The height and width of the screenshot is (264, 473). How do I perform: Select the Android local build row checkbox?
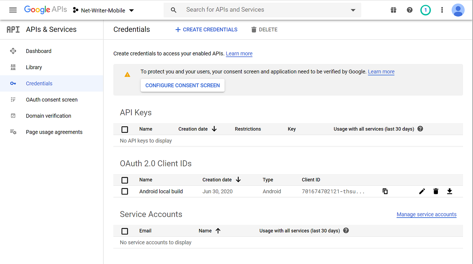point(125,191)
